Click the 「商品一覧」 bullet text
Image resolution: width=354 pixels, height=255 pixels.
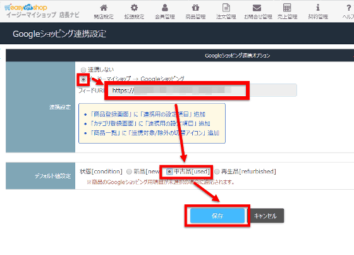[x=154, y=133]
